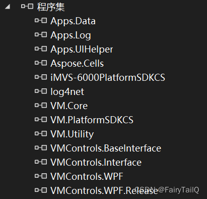Click the reference icon beside Apps.Log

[41, 35]
